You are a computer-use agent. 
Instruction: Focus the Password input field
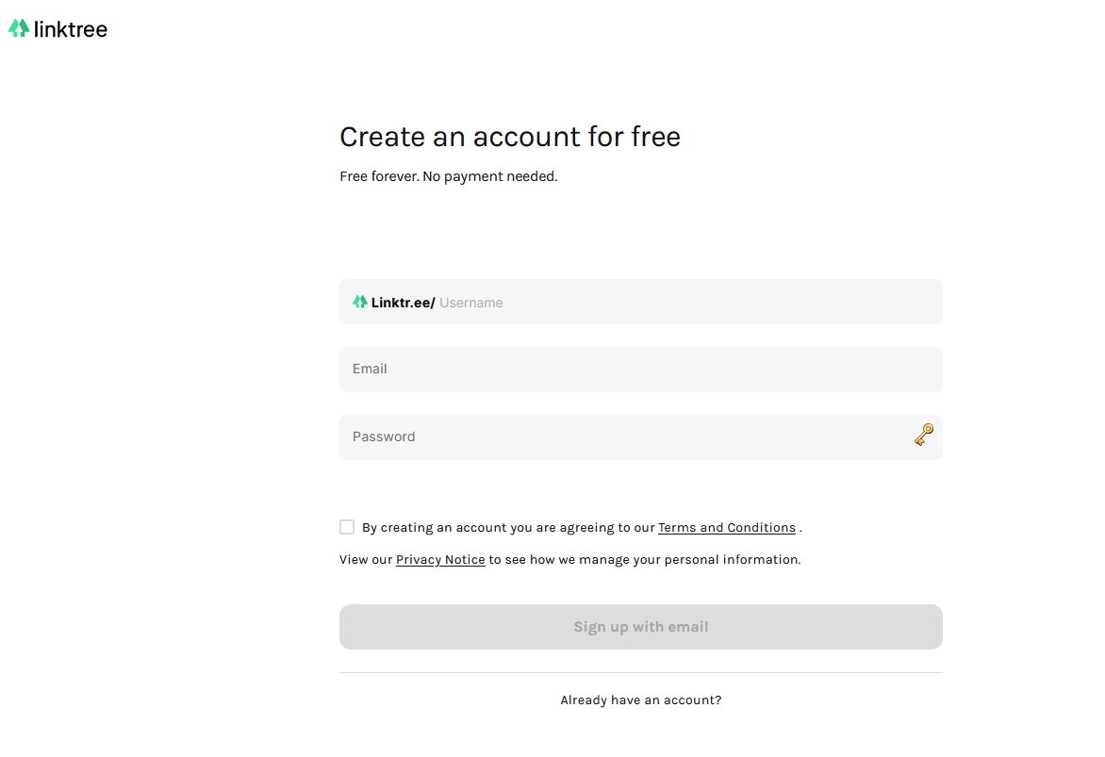click(622, 437)
